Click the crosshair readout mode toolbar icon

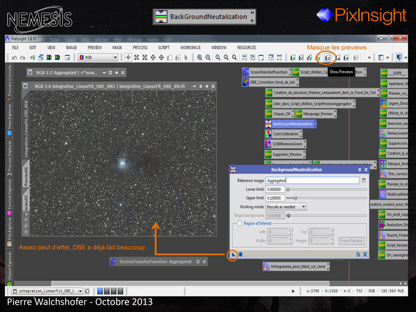[128, 58]
